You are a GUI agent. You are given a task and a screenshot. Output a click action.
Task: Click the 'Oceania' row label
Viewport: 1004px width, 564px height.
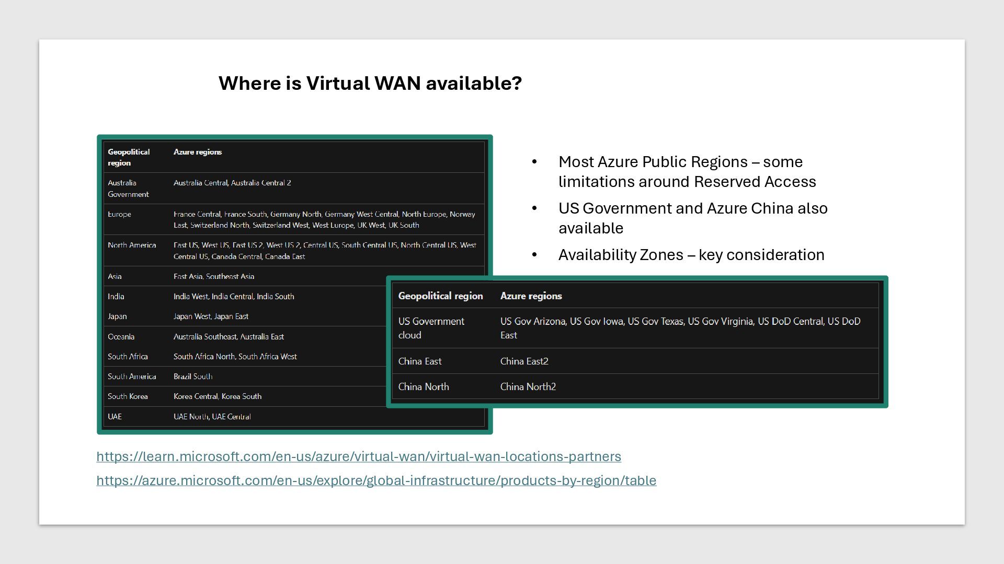click(121, 337)
